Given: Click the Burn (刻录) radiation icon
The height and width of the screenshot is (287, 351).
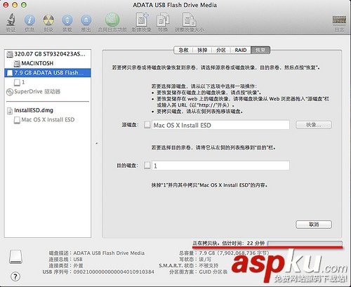Looking at the screenshot, I should 48,20.
